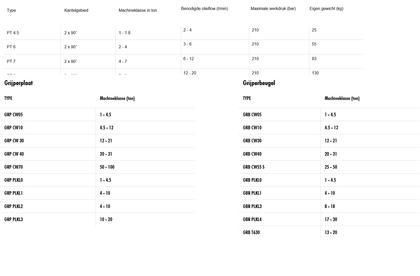Click Benodigde olieflow (l/min) column header
Viewport: 420px width, 276px height.
point(204,9)
